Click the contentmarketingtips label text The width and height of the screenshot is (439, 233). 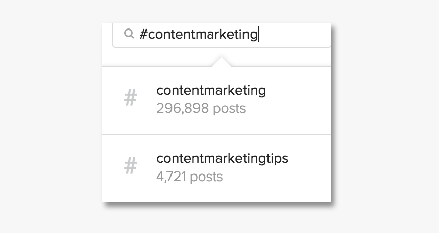(222, 159)
